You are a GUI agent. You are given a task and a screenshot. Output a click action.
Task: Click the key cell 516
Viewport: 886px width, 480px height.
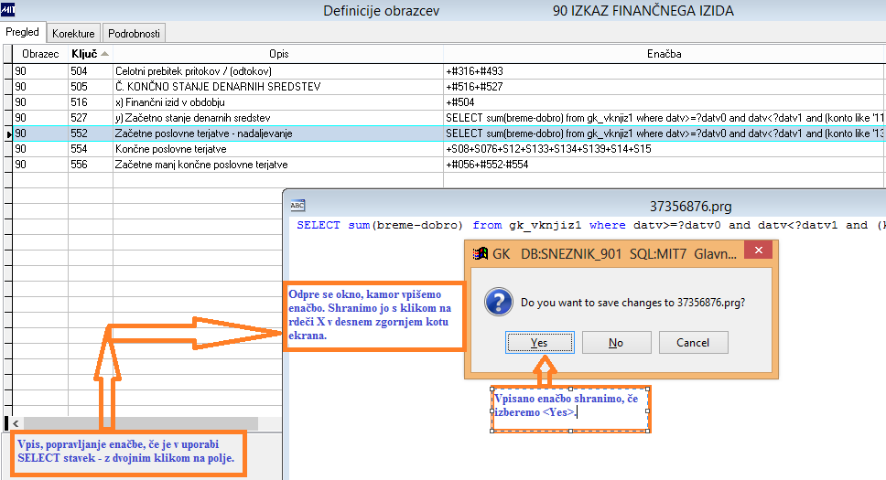point(91,102)
